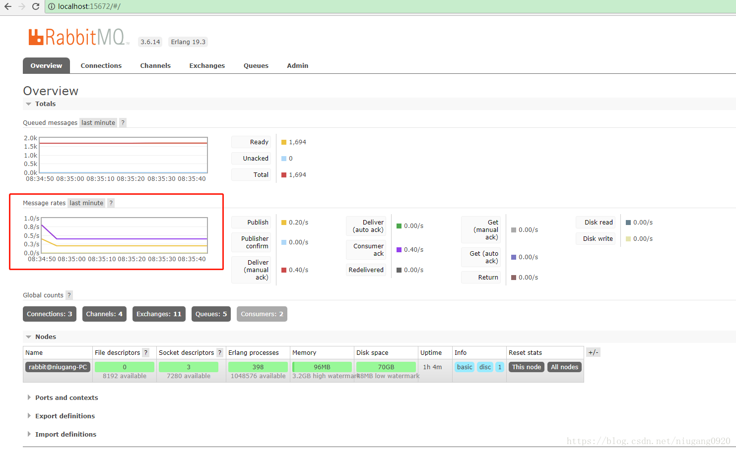Reset stats for All nodes
The image size is (736, 451).
564,367
